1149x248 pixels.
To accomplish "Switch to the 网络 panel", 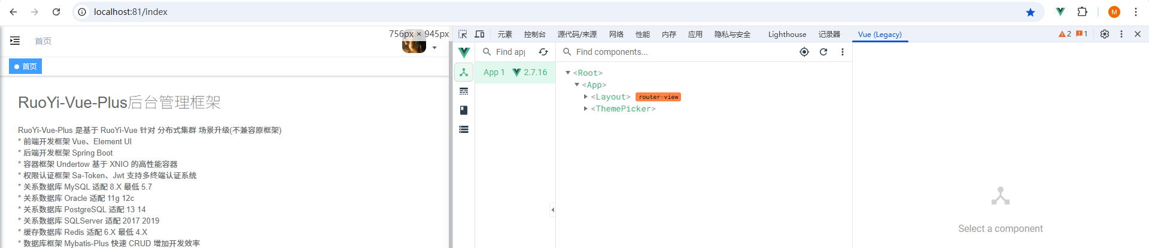I will point(616,35).
